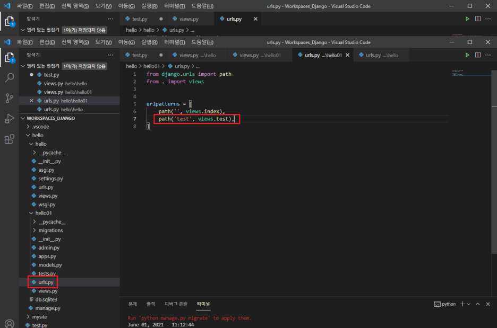The height and width of the screenshot is (328, 497).
Task: Open db.sqlite3 in file tree
Action: (46, 299)
